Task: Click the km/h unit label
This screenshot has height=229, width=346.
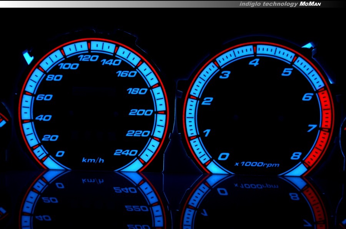Action: tap(93, 160)
